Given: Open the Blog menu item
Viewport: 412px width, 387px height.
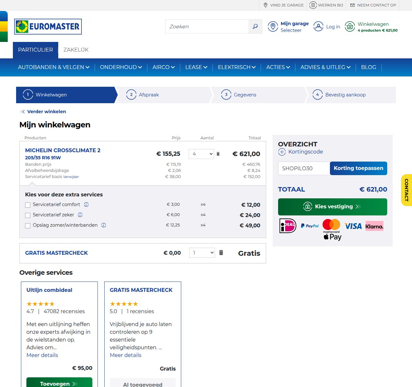Looking at the screenshot, I should coord(369,67).
